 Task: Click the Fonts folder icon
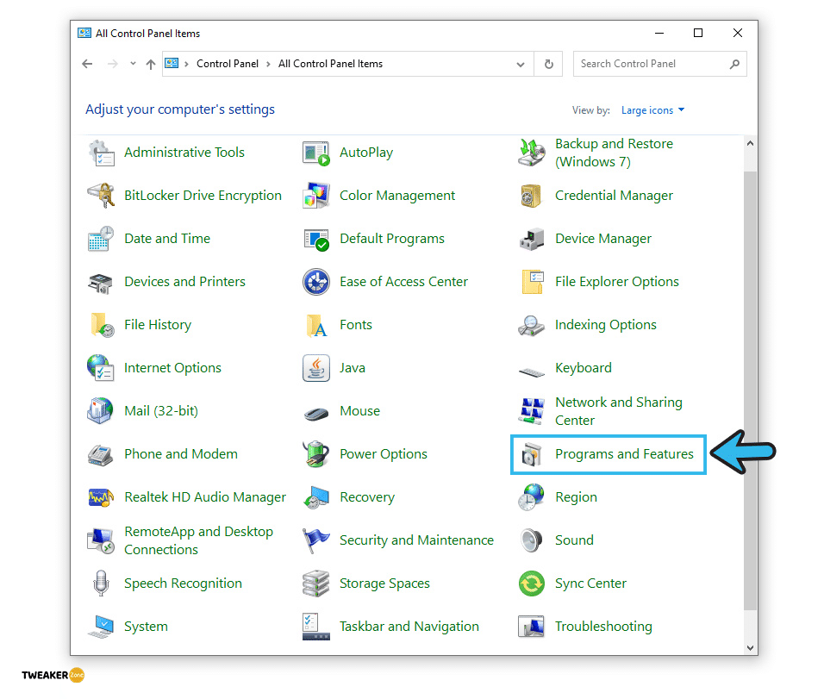click(x=316, y=325)
